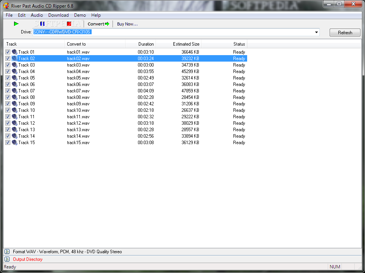Click the NUM status bar indicator
365x273 pixels.
click(x=335, y=267)
